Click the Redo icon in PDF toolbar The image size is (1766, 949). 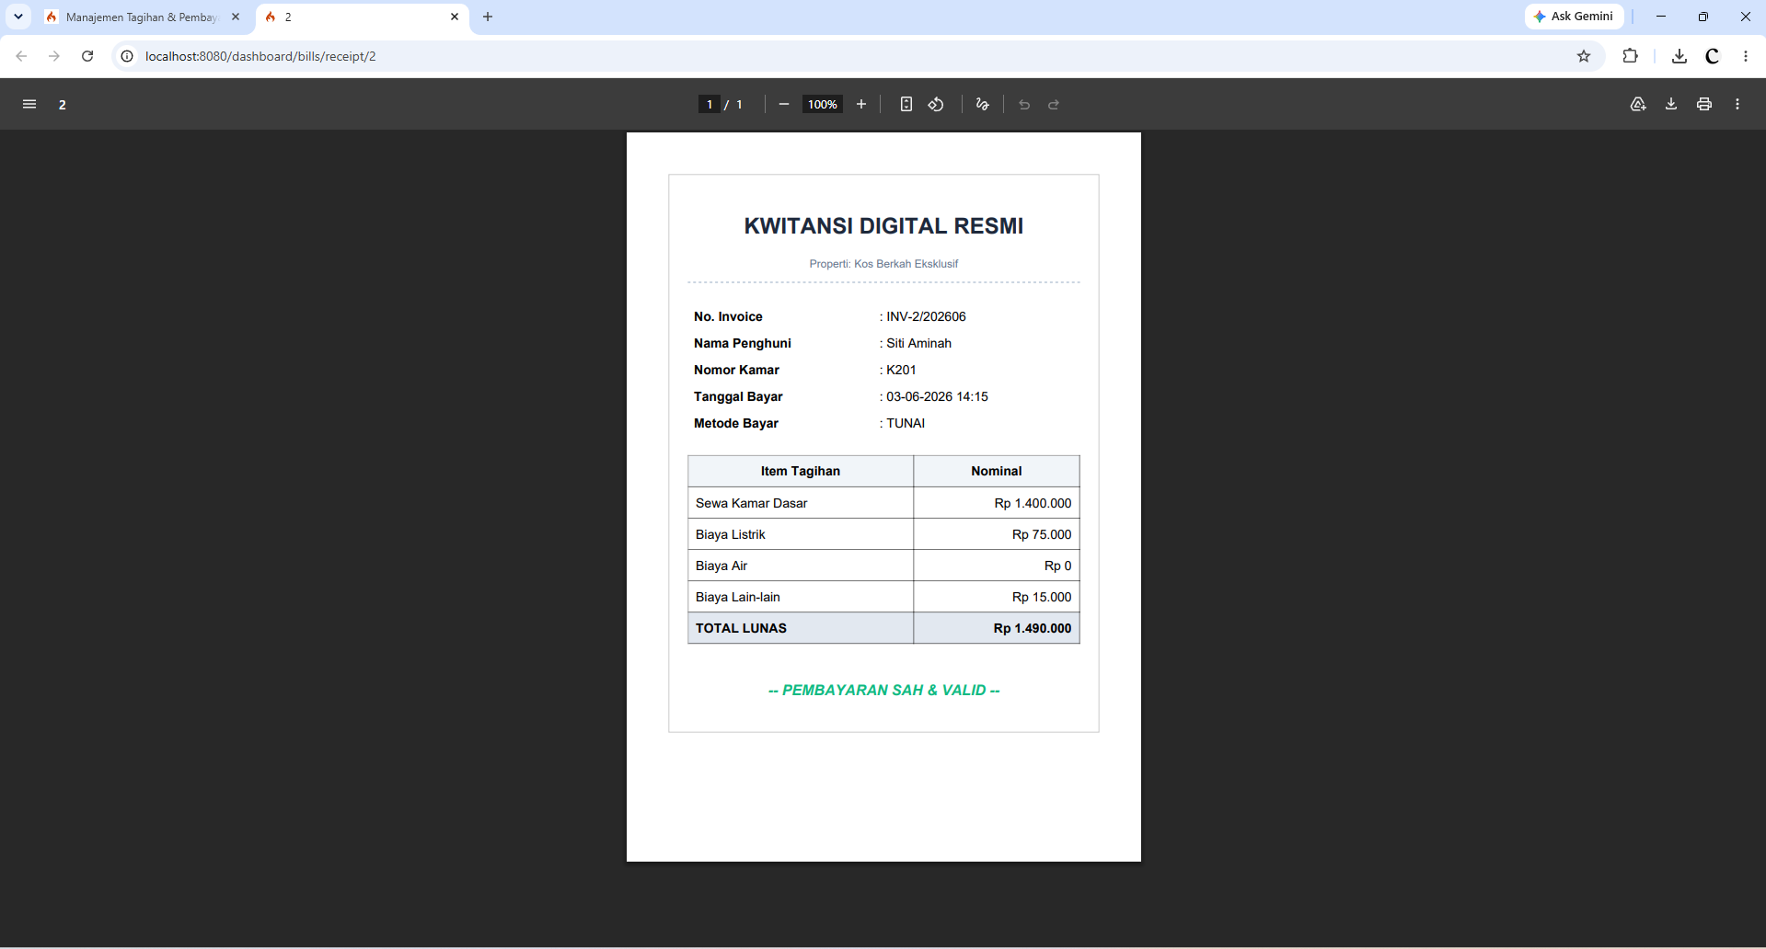coord(1054,105)
